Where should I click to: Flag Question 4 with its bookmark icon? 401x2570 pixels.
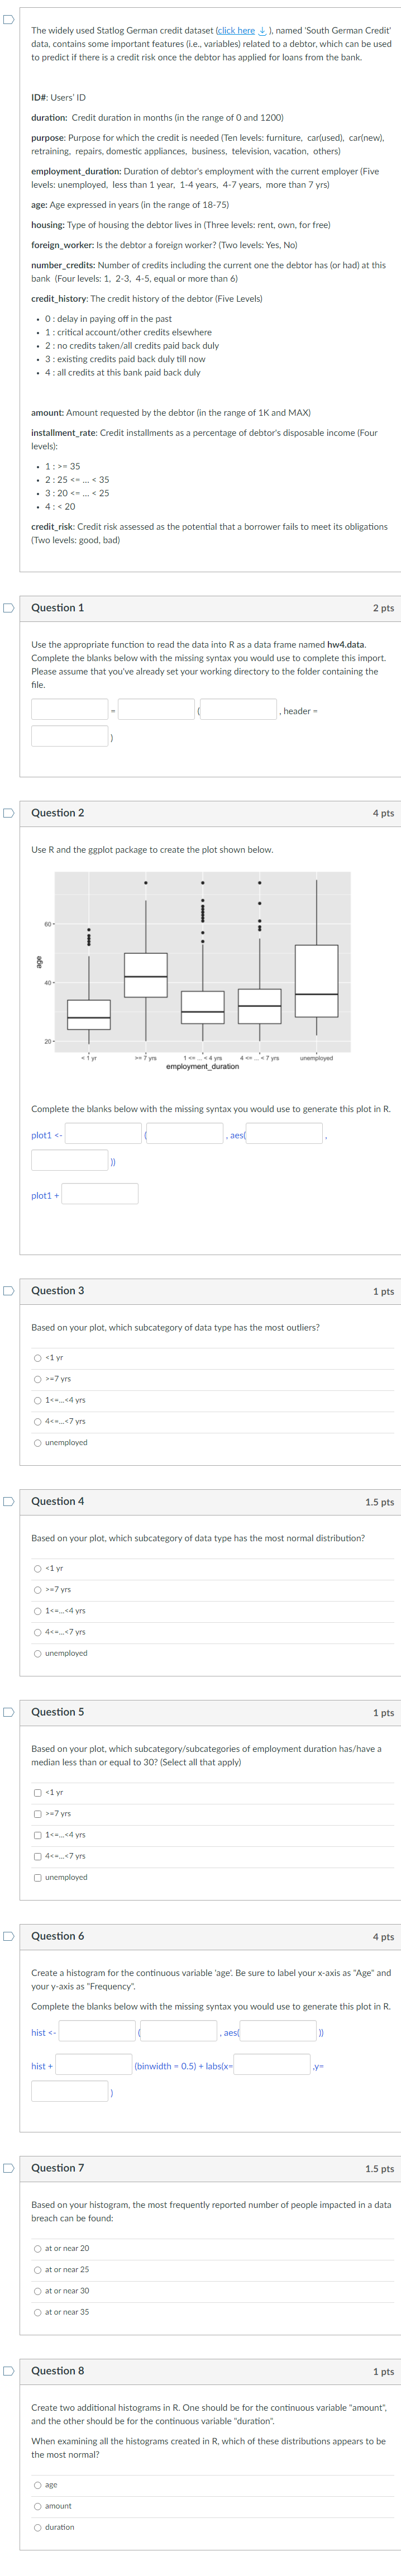point(8,1502)
